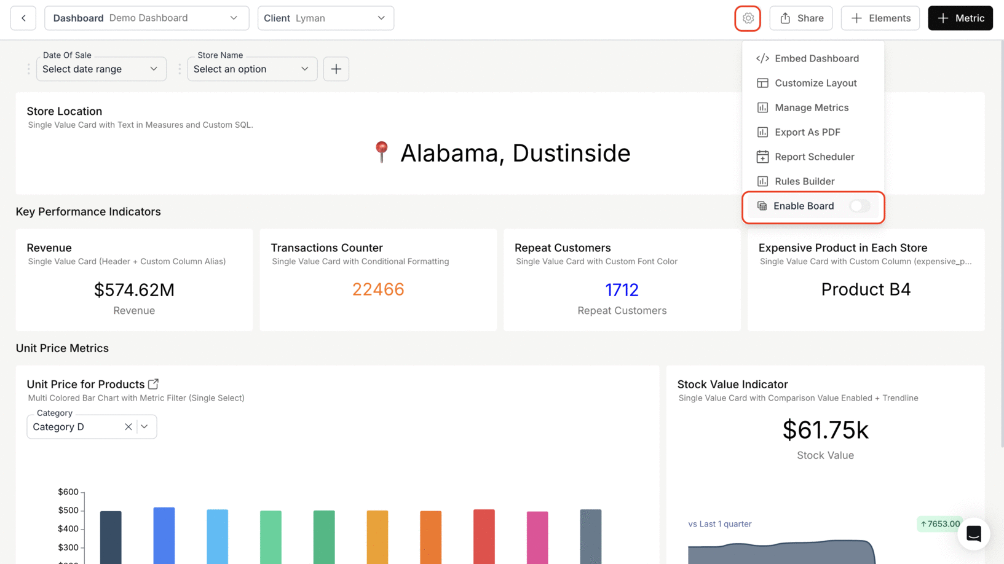Open Unit Price for Products via external link icon
The width and height of the screenshot is (1004, 564).
(153, 383)
